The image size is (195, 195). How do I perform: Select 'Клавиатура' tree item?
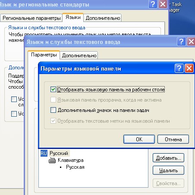[x=70, y=160]
